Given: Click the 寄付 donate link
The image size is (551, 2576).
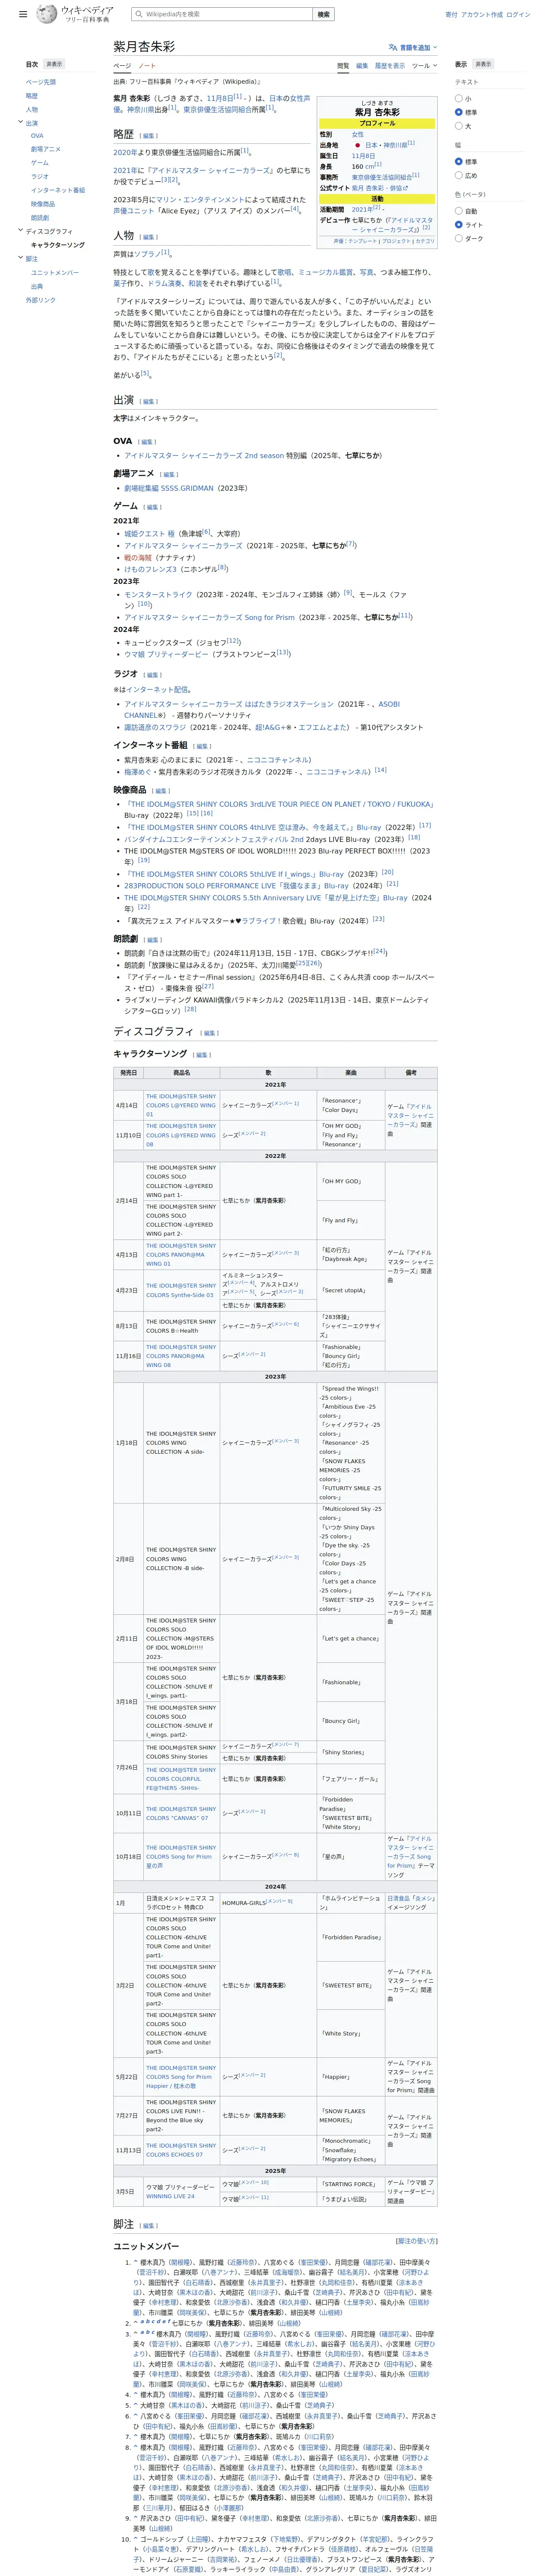Looking at the screenshot, I should coord(451,15).
